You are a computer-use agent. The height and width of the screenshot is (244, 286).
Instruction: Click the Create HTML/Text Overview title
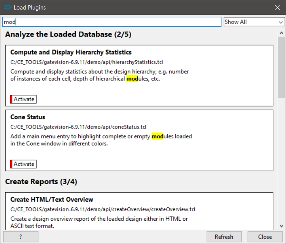tap(52, 199)
